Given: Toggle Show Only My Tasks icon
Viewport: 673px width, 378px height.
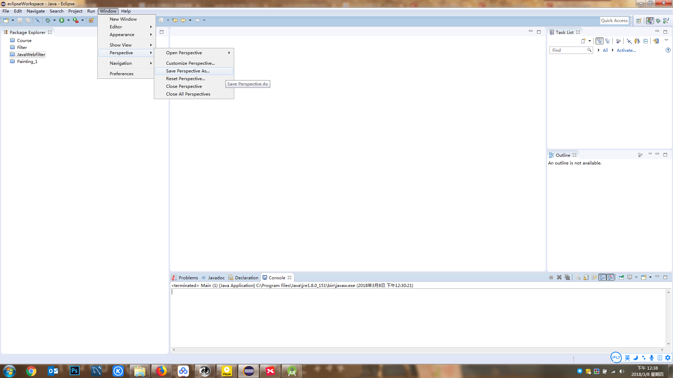Looking at the screenshot, I should point(637,41).
